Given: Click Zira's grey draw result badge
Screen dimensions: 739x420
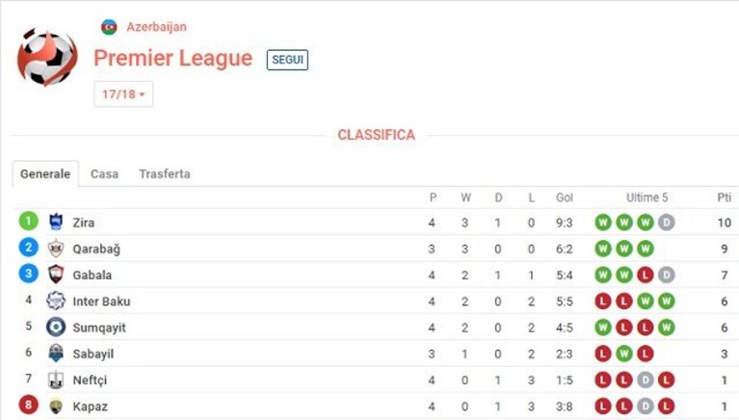Looking at the screenshot, I should [666, 222].
